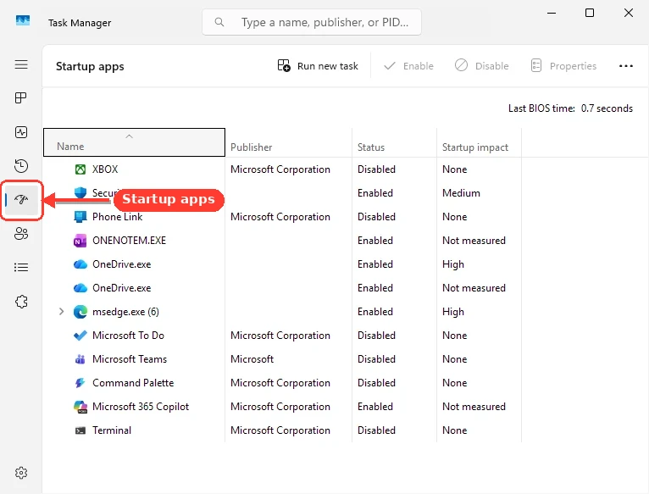The image size is (649, 494).
Task: Click the ONENOTEM.EXE OneNote icon
Action: click(80, 241)
